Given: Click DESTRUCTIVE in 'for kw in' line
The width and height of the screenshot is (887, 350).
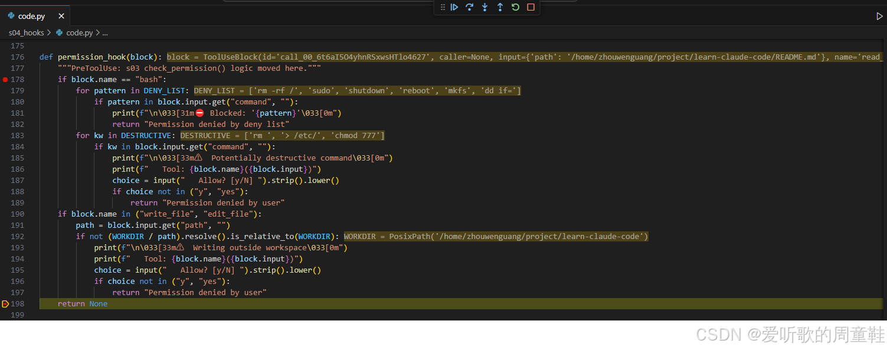Looking at the screenshot, I should point(146,135).
